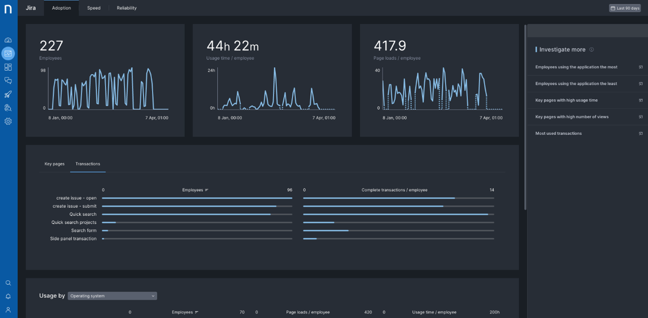Select the Key pages tab

tap(54, 164)
